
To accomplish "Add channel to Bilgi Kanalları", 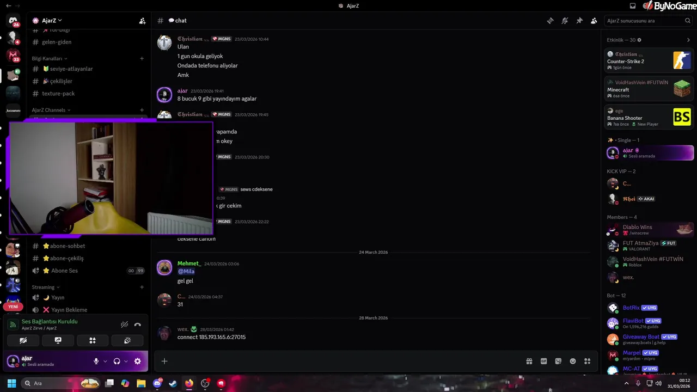I will click(142, 58).
